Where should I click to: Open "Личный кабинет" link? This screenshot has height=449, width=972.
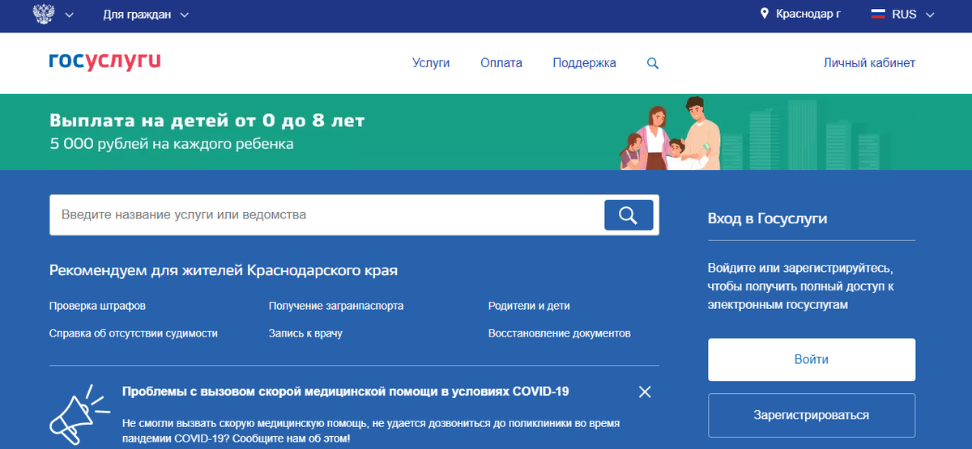coord(869,63)
